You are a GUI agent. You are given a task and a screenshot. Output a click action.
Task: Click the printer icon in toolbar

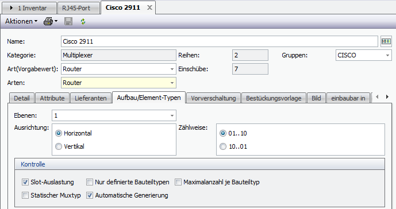click(48, 21)
